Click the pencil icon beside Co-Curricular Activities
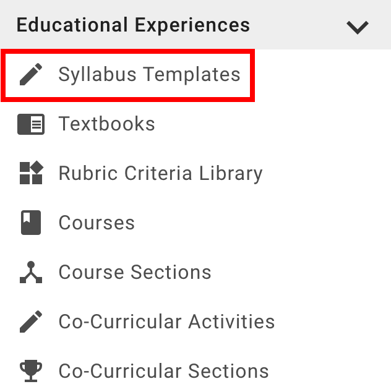The image size is (391, 392). pyautogui.click(x=31, y=322)
